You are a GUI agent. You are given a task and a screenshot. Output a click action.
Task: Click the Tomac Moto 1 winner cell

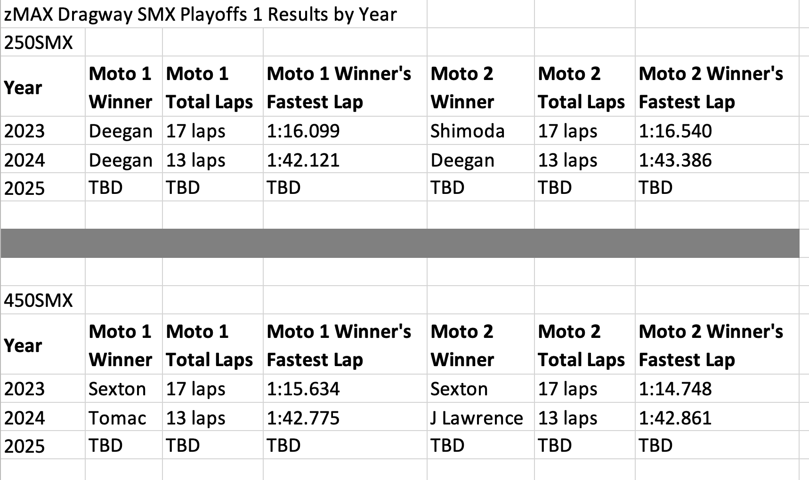click(117, 418)
